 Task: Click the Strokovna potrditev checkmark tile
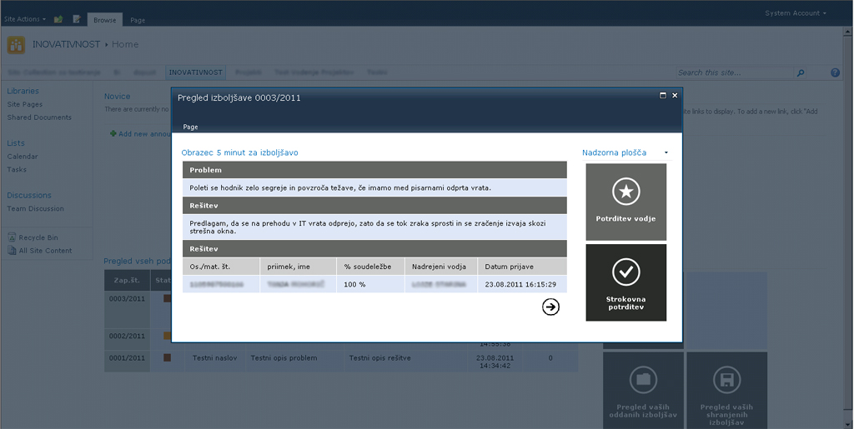coord(625,282)
